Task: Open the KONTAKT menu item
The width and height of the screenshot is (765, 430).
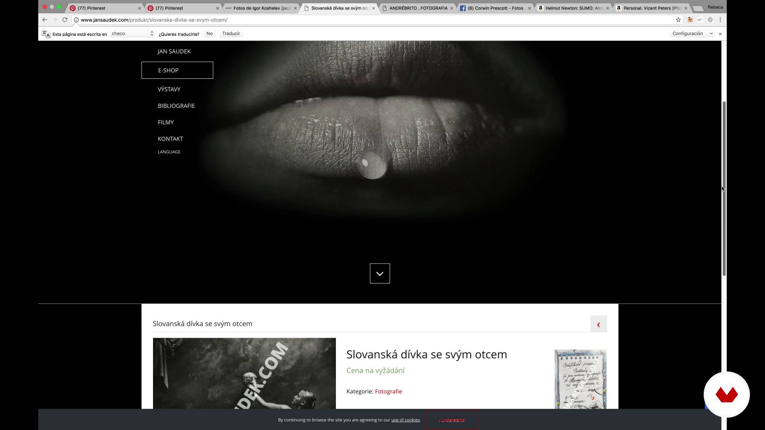Action: click(x=171, y=139)
